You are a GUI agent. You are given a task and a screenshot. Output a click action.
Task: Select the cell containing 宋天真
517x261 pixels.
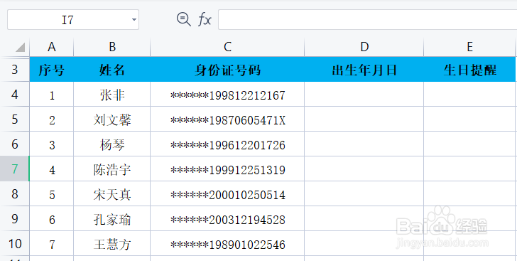pyautogui.click(x=112, y=193)
